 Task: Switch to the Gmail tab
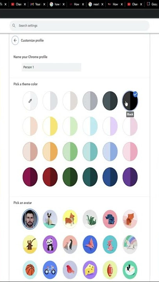tap(36, 4)
